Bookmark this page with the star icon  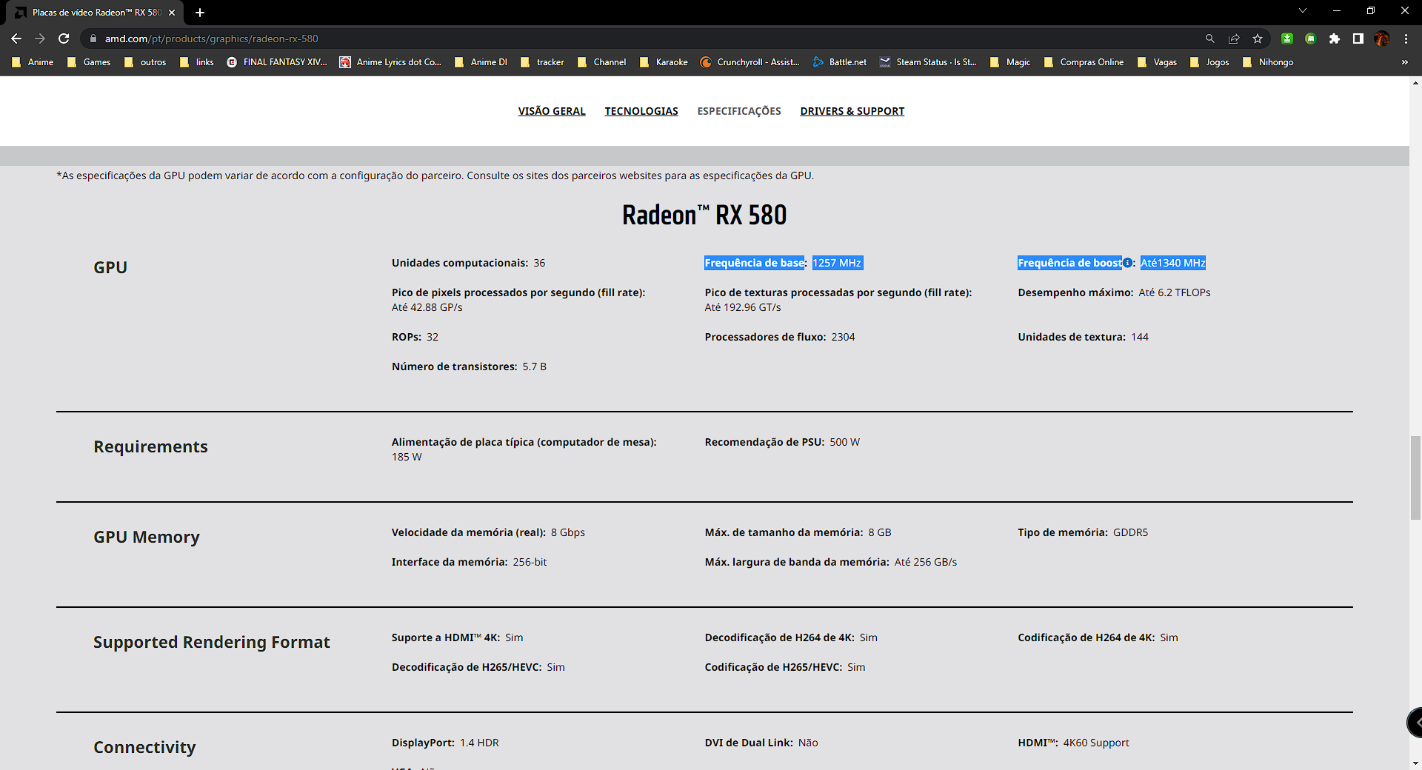1258,38
